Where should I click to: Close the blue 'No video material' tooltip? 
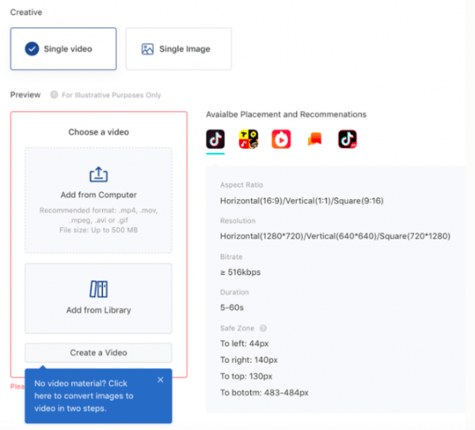point(161,379)
